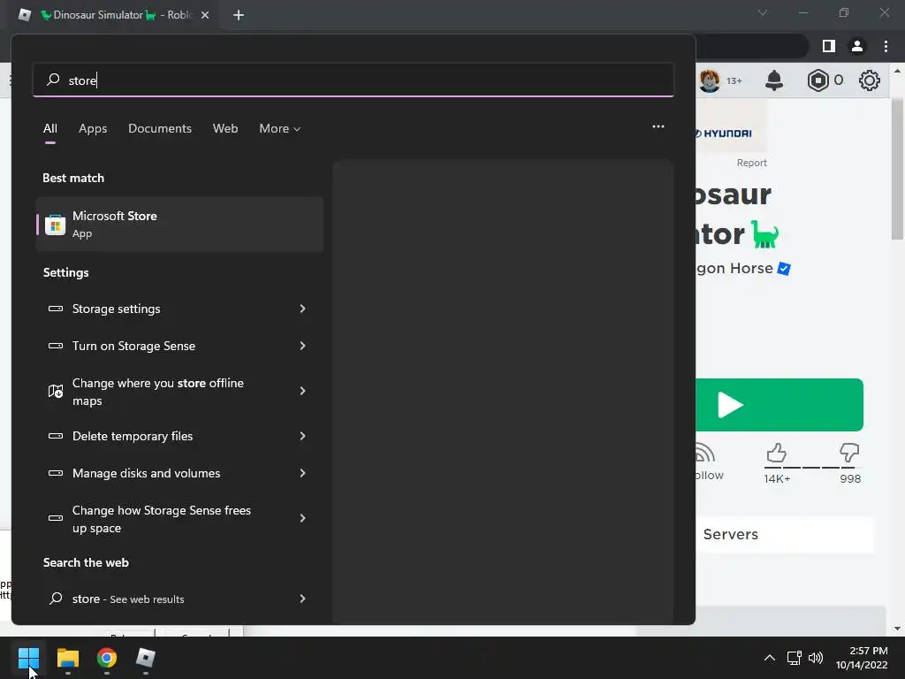Expand Manage disks and volumes arrow

point(302,473)
